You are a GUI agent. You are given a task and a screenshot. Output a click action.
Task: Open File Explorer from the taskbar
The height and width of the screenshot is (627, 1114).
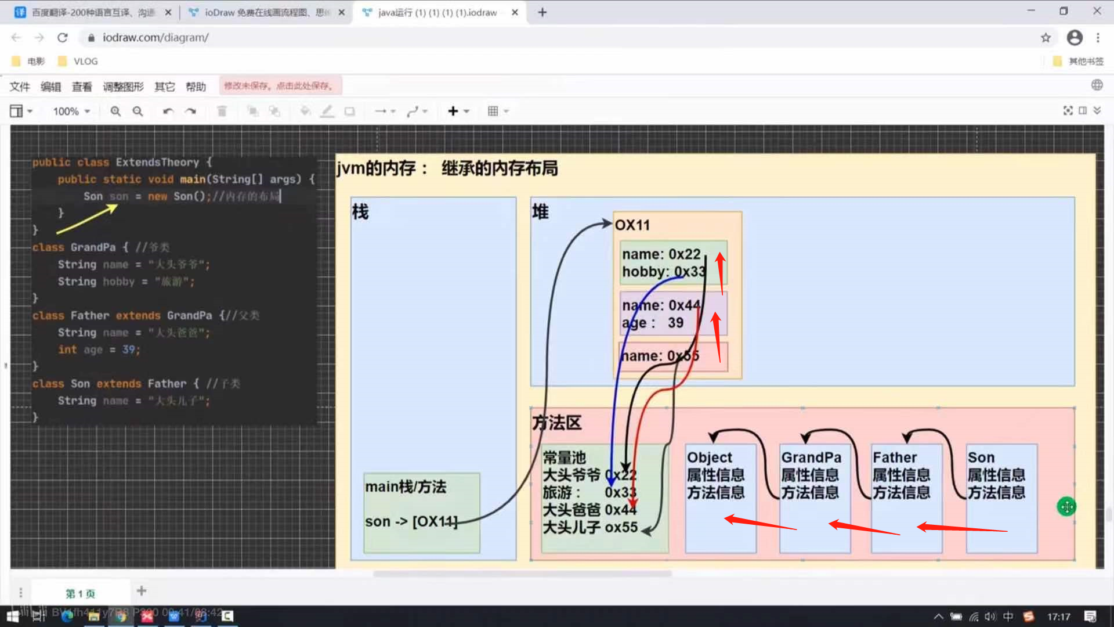pyautogui.click(x=93, y=616)
